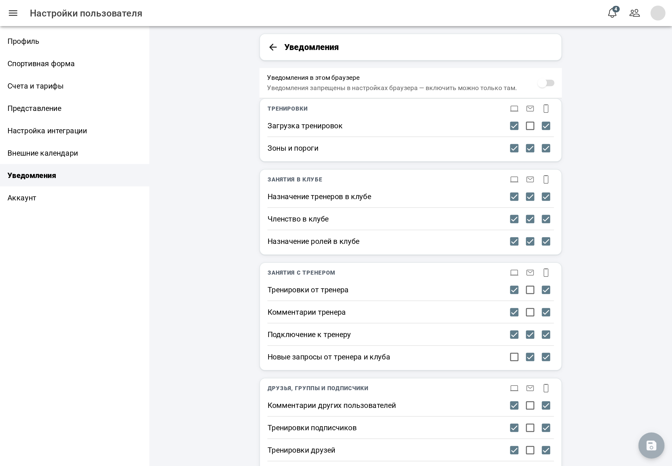Click the email column icon in Занятия с тренером
The width and height of the screenshot is (672, 466).
(530, 273)
